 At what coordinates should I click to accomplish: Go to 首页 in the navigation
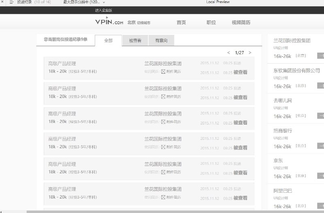click(181, 22)
